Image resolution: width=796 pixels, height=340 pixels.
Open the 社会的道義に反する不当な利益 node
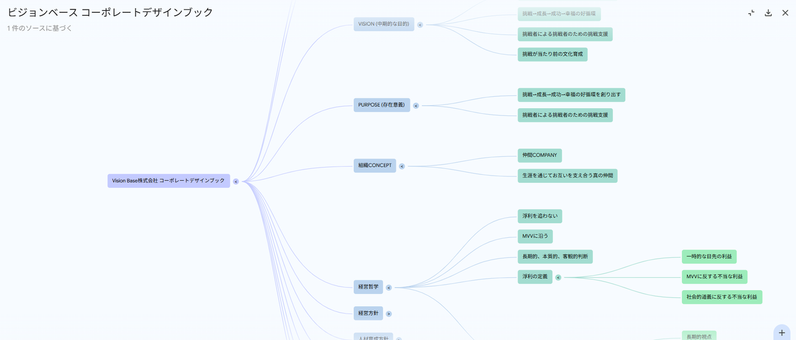722,297
